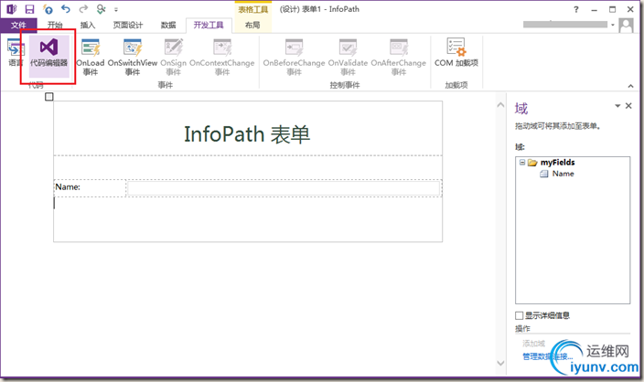The width and height of the screenshot is (644, 382).
Task: Click the InfoPath application icon
Action: point(12,9)
